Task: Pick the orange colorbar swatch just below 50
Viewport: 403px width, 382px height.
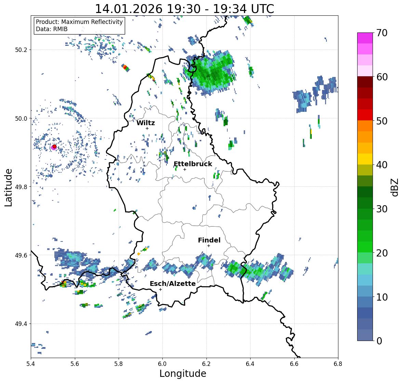Action: (x=365, y=126)
